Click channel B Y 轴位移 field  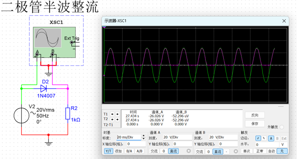coord(228,144)
